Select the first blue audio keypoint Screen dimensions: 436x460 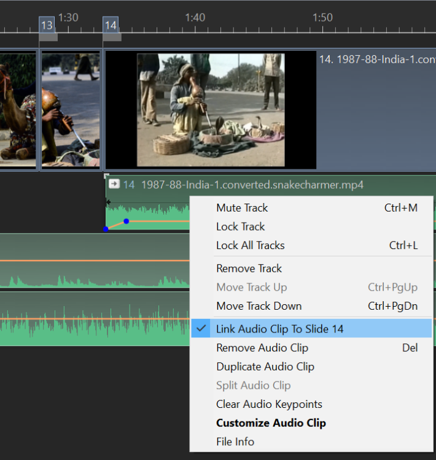pyautogui.click(x=106, y=229)
